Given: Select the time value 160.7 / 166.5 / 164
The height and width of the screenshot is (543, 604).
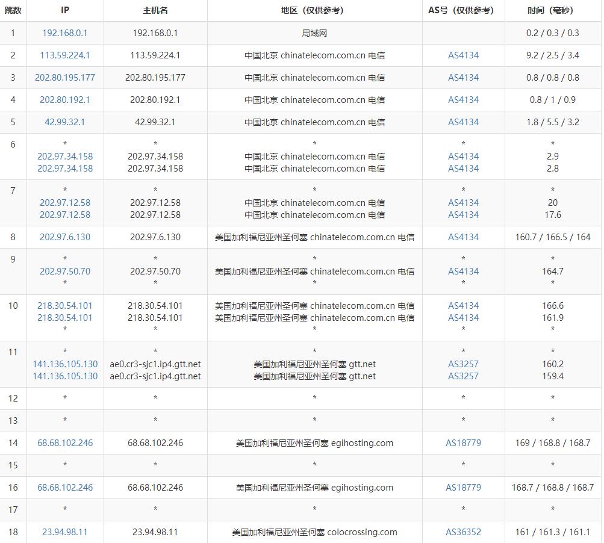Looking at the screenshot, I should click(x=553, y=237).
